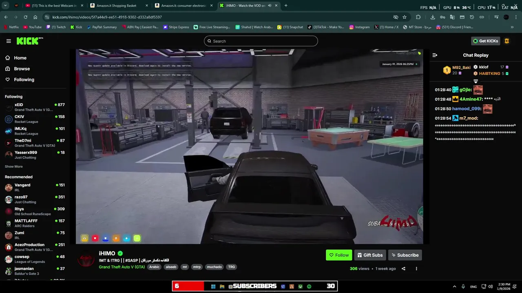Click the KICK logo
Image resolution: width=522 pixels, height=293 pixels.
click(29, 41)
